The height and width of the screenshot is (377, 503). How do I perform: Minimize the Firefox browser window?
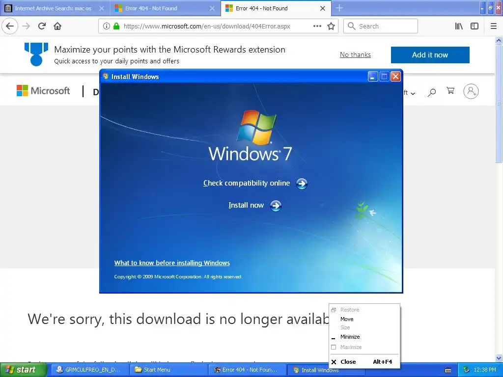[482, 8]
